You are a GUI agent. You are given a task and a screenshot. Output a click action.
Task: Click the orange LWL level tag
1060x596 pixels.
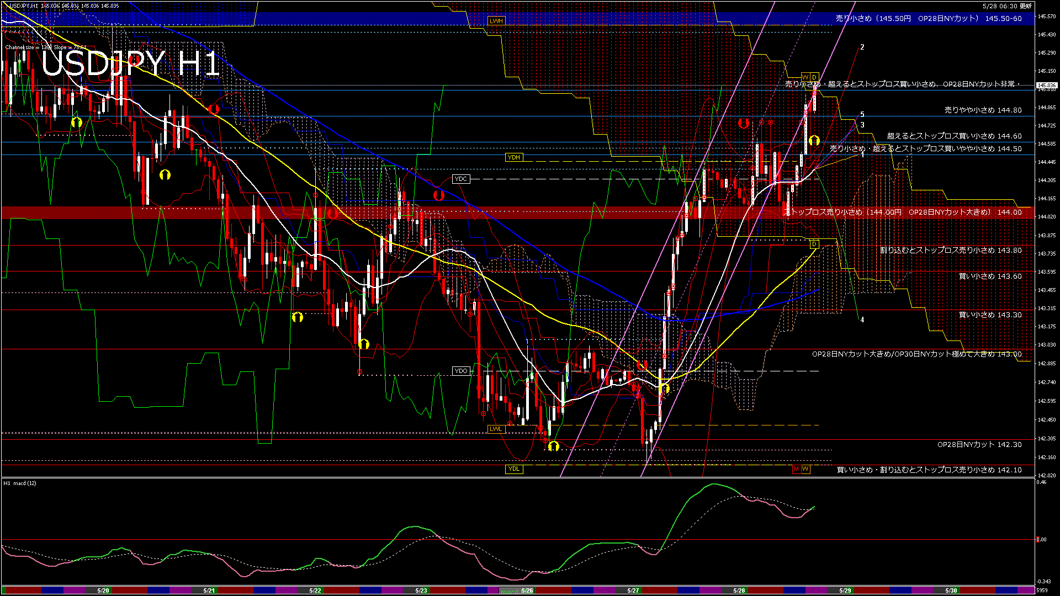coord(496,429)
